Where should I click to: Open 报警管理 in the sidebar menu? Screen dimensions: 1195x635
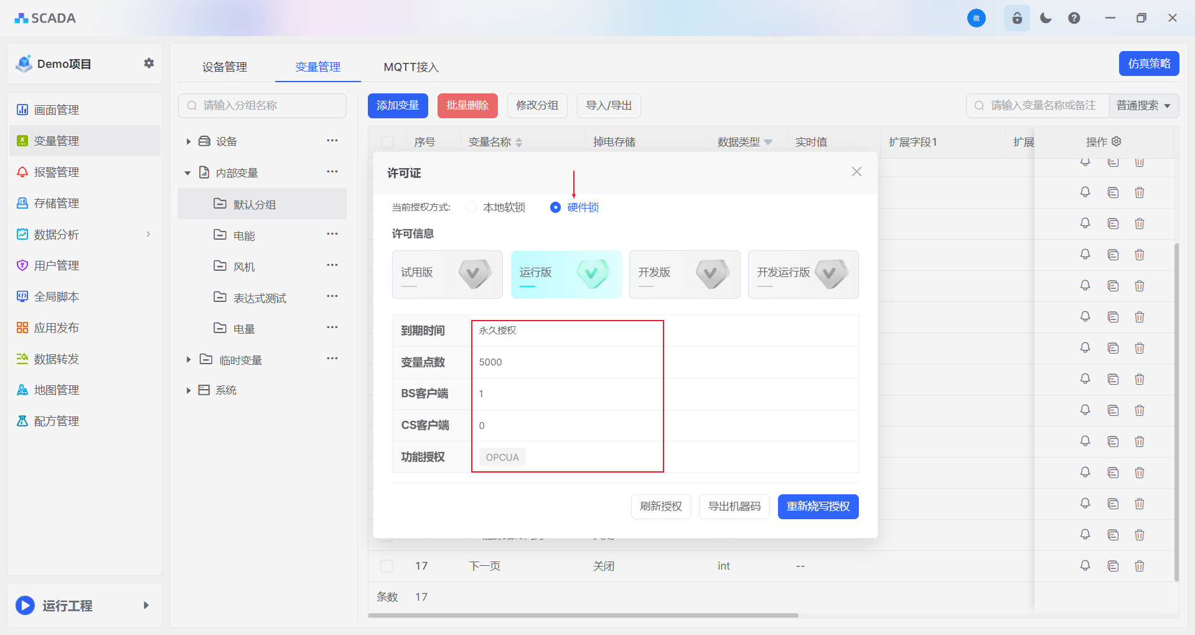click(x=56, y=172)
